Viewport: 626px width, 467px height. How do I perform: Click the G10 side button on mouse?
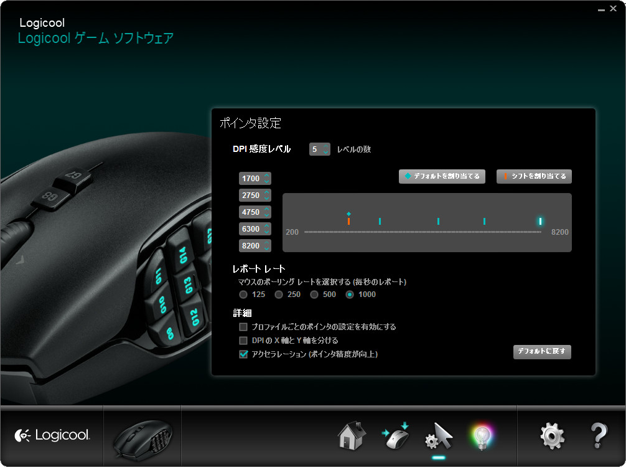(x=162, y=305)
